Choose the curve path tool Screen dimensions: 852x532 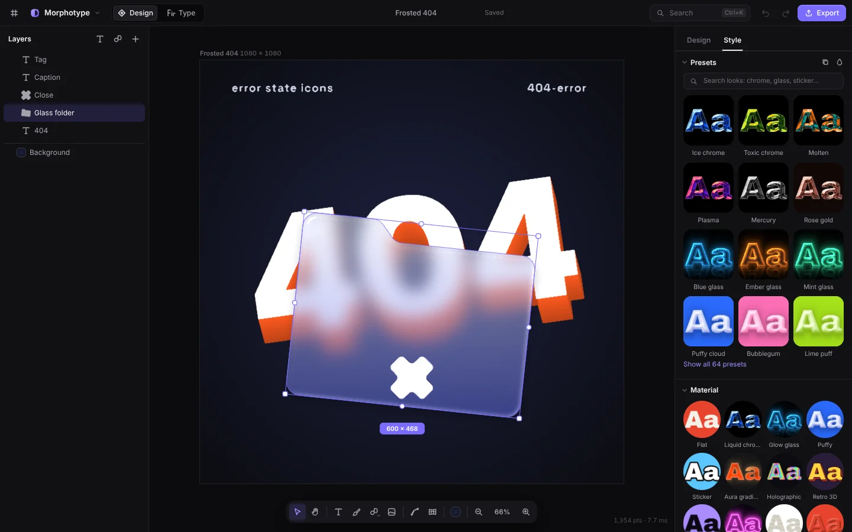pos(415,512)
